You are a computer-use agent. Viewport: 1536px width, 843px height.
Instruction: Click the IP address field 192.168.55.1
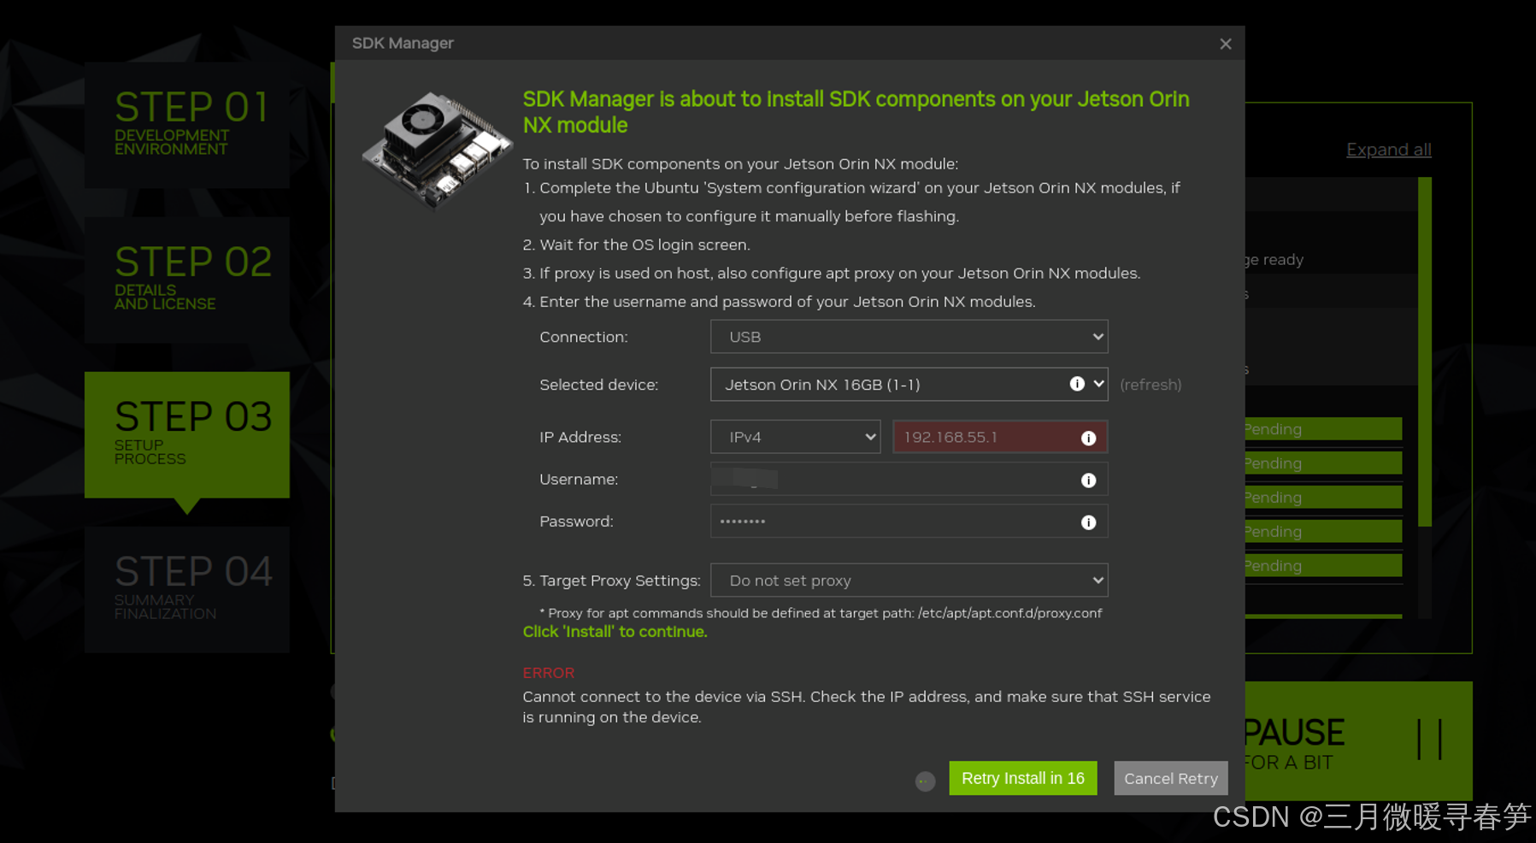tap(1000, 437)
